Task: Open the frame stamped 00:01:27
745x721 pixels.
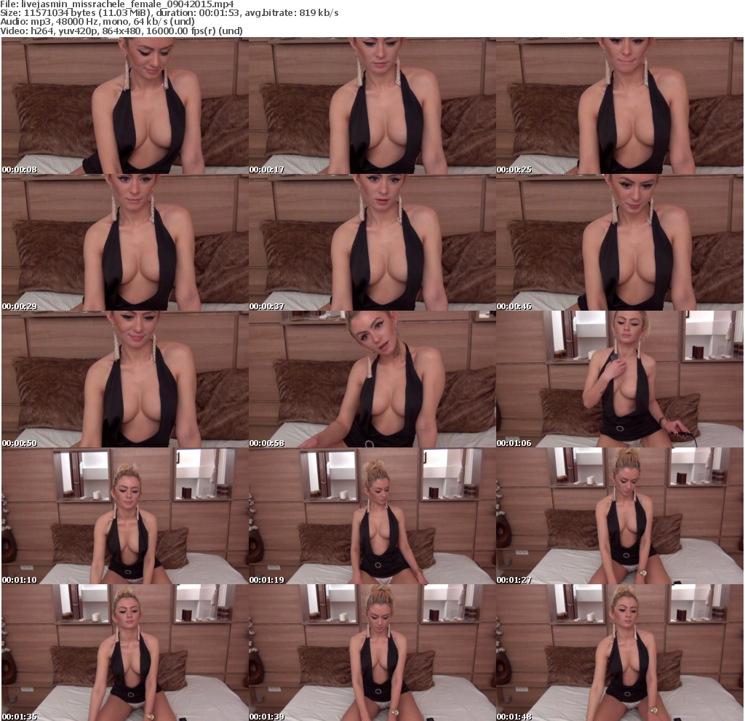Action: (x=620, y=516)
